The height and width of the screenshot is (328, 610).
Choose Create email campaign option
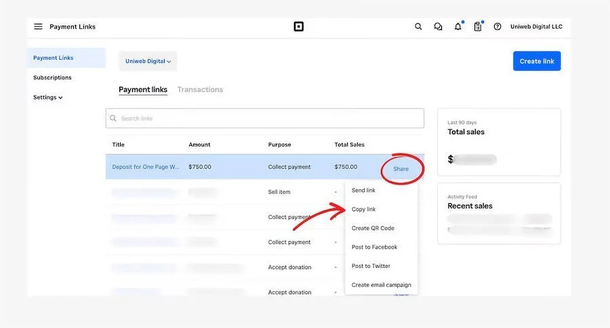381,285
